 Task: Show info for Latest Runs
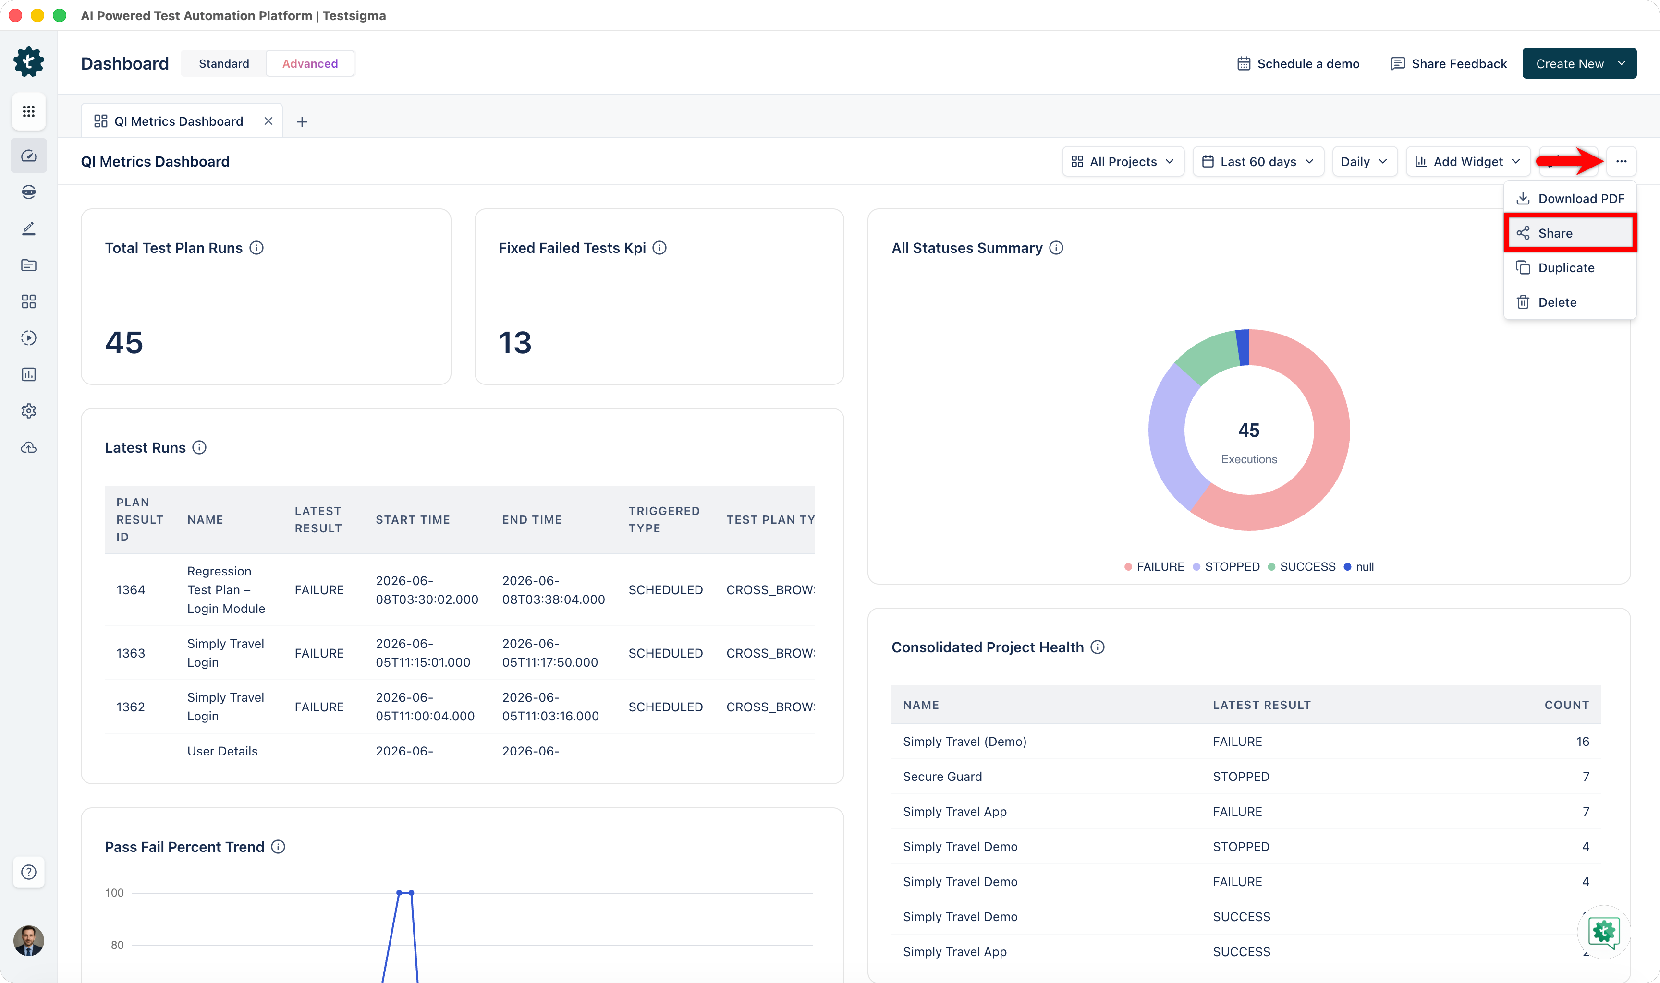(199, 448)
